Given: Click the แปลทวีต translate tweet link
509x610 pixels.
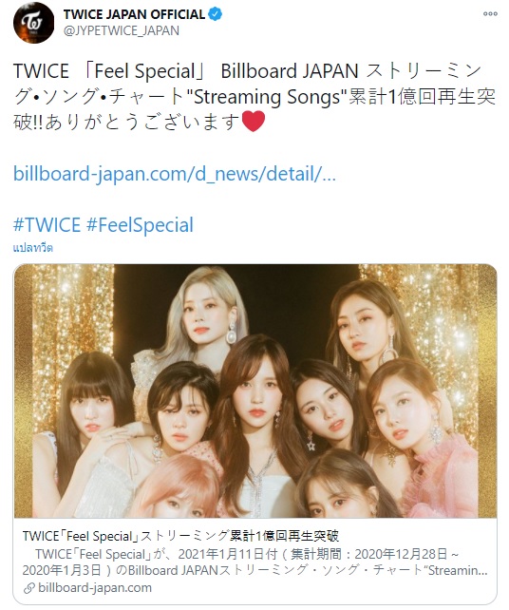Looking at the screenshot, I should tap(33, 248).
